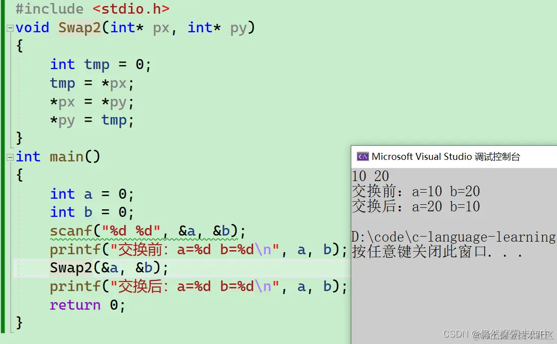The image size is (557, 344).
Task: Click the D:\code\c-language-learning path in console
Action: [453, 237]
